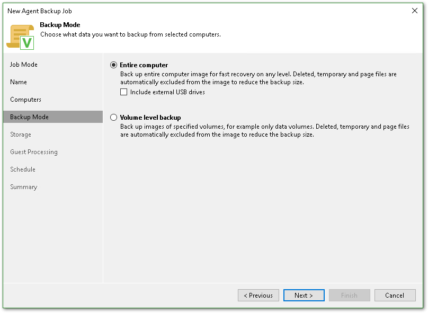The height and width of the screenshot is (313, 428).
Task: Select the highlighted Backup Mode step
Action: (29, 117)
